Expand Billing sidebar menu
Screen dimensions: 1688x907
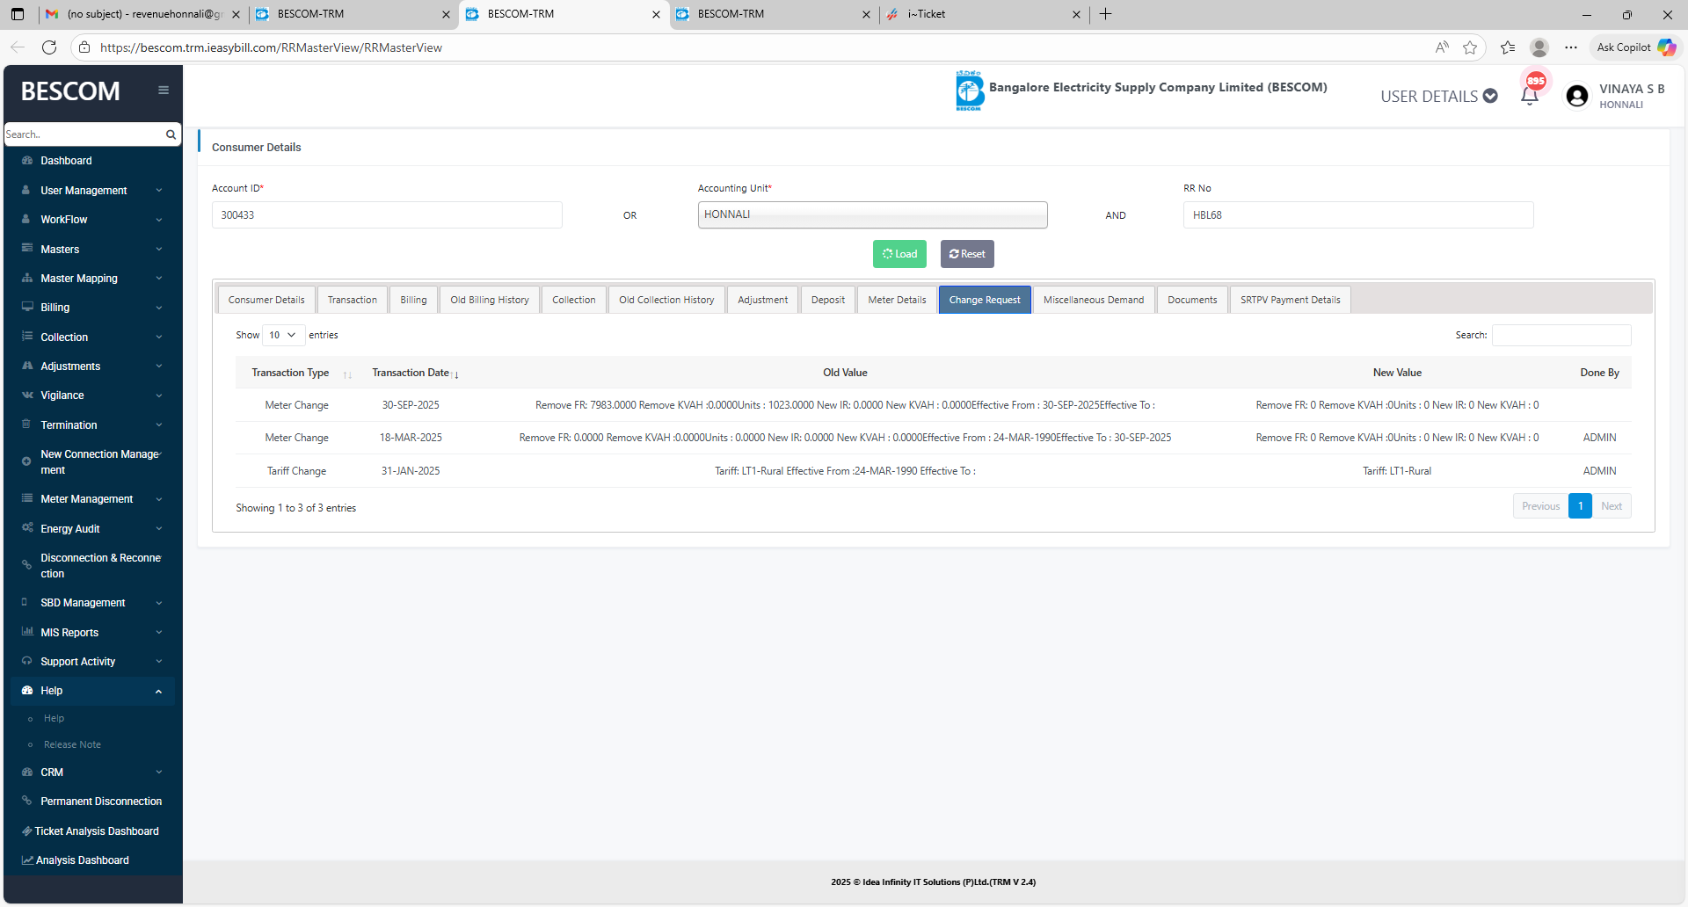[91, 308]
